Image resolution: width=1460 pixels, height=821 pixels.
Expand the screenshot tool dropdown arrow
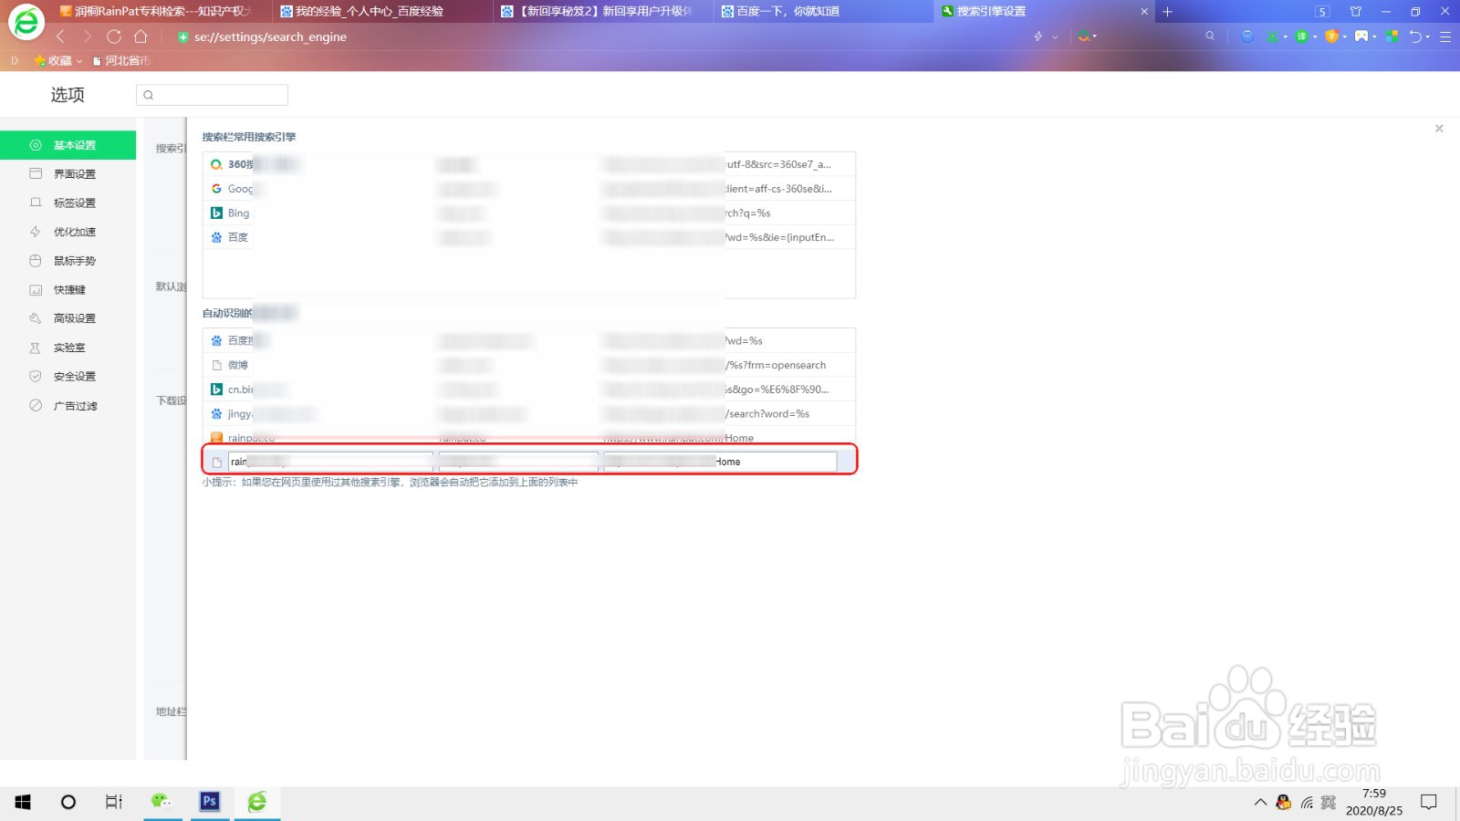(1286, 37)
